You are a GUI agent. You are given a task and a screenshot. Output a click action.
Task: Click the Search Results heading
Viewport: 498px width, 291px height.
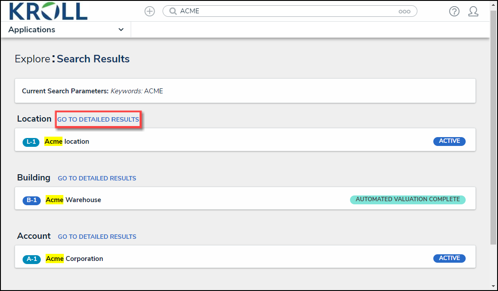tap(93, 59)
